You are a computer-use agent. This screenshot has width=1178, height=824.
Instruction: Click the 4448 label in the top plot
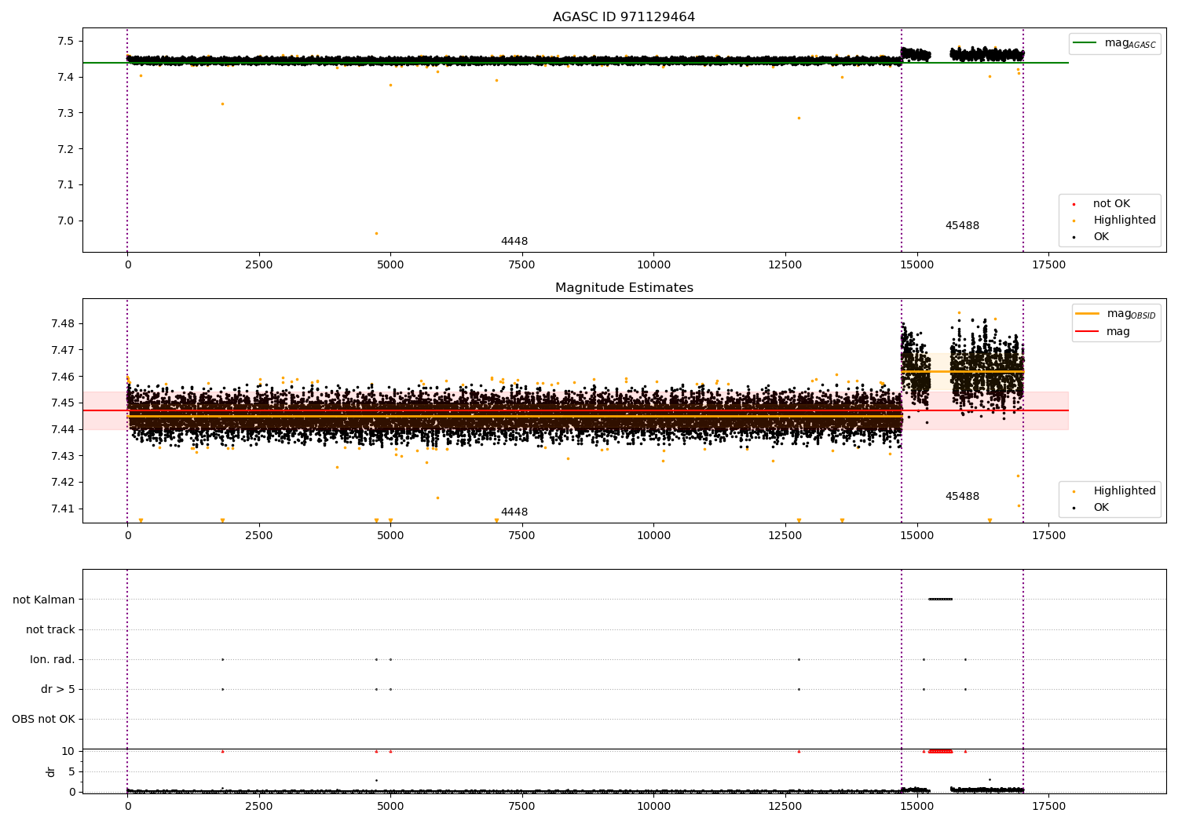coord(514,242)
